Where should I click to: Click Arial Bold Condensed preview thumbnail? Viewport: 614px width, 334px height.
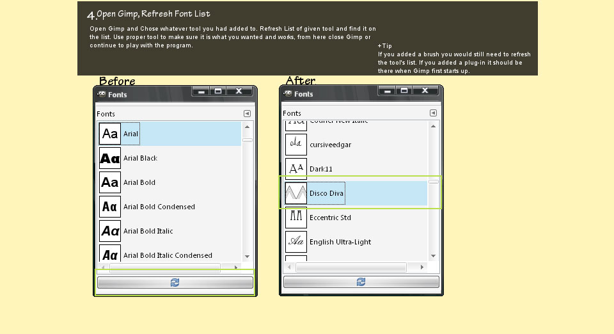pyautogui.click(x=109, y=207)
